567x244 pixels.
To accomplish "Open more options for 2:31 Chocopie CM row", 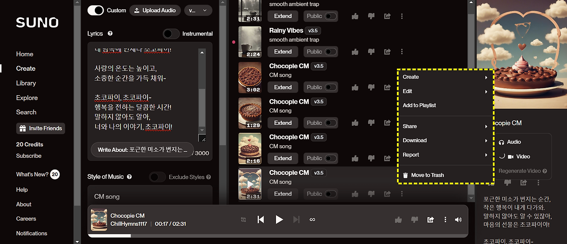I will click(402, 194).
